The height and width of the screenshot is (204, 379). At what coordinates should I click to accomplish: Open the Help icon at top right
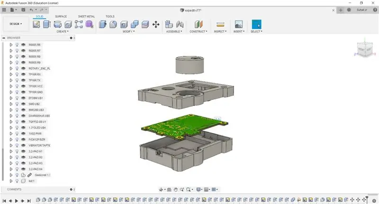375,10
